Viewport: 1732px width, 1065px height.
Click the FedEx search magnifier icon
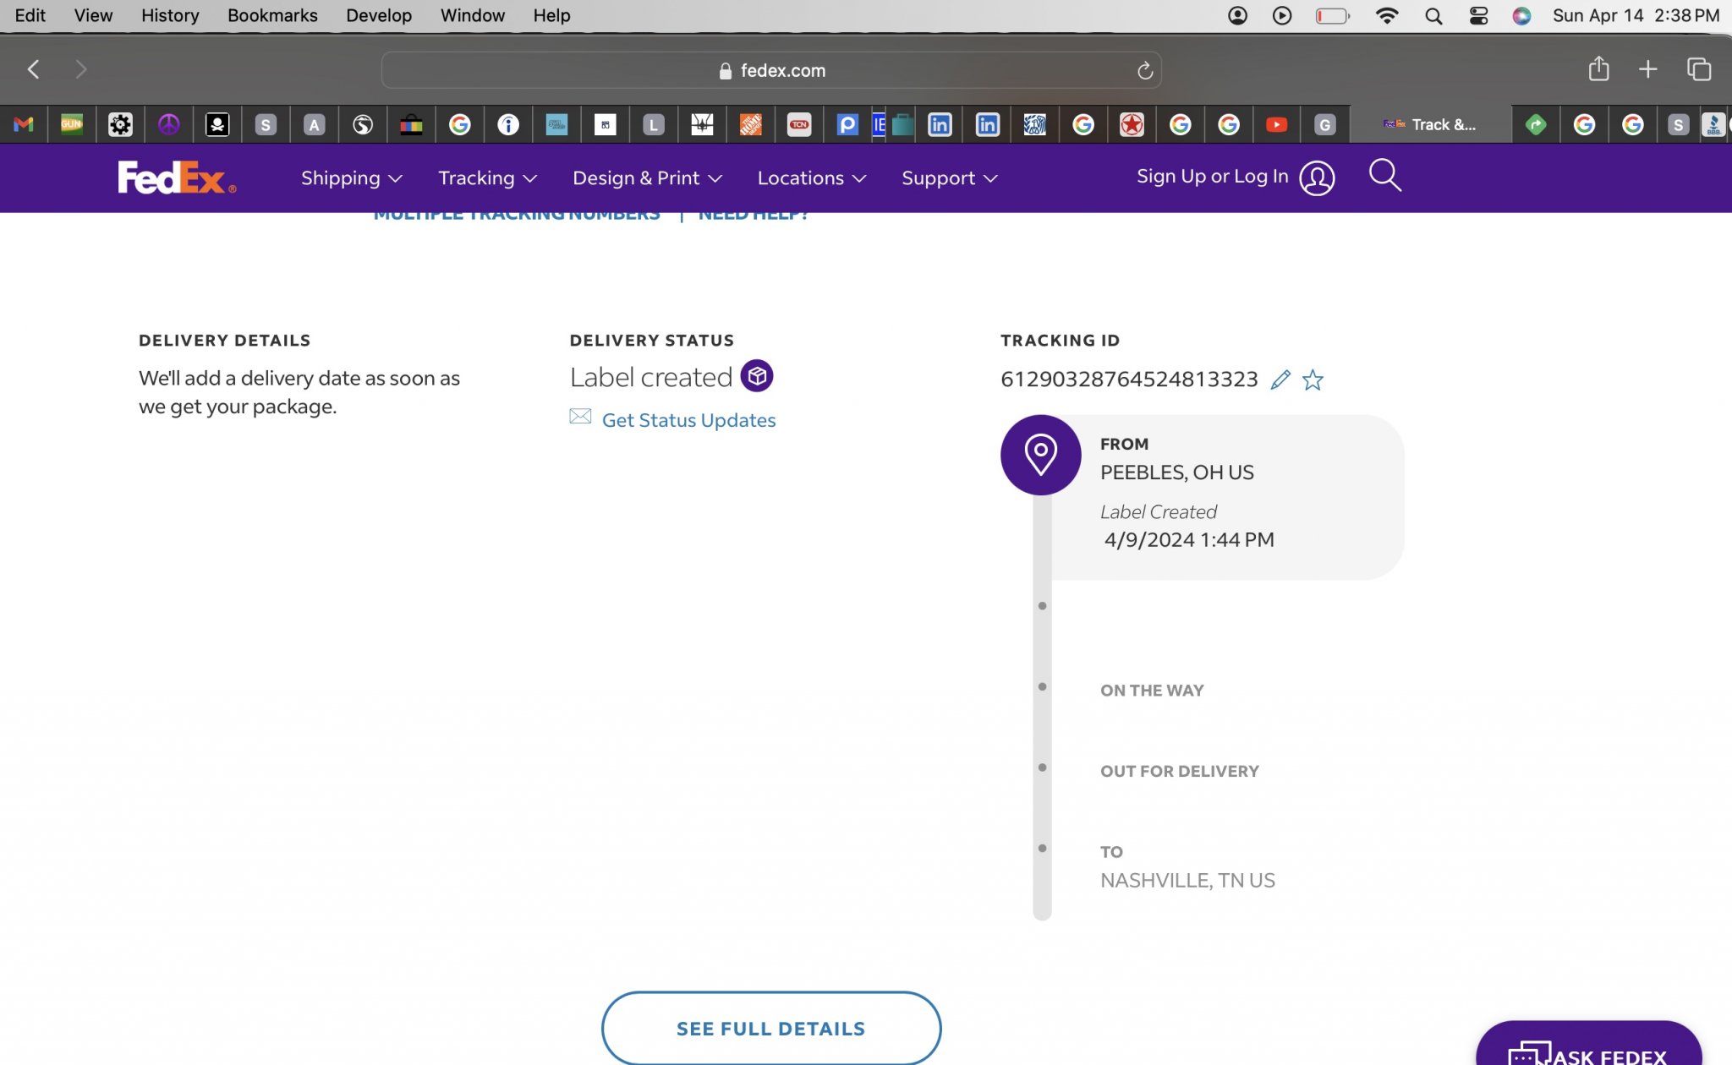click(x=1384, y=176)
